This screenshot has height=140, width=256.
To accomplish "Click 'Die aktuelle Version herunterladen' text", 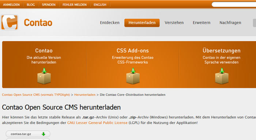I will point(44,60).
